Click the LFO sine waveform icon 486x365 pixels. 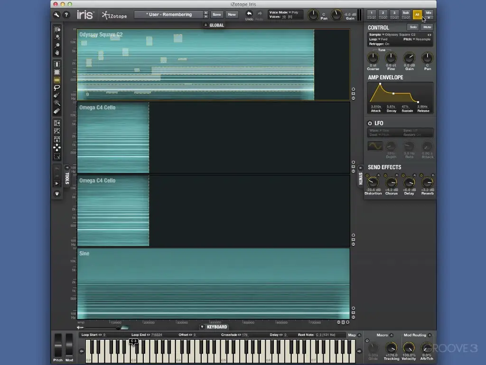coord(375,146)
